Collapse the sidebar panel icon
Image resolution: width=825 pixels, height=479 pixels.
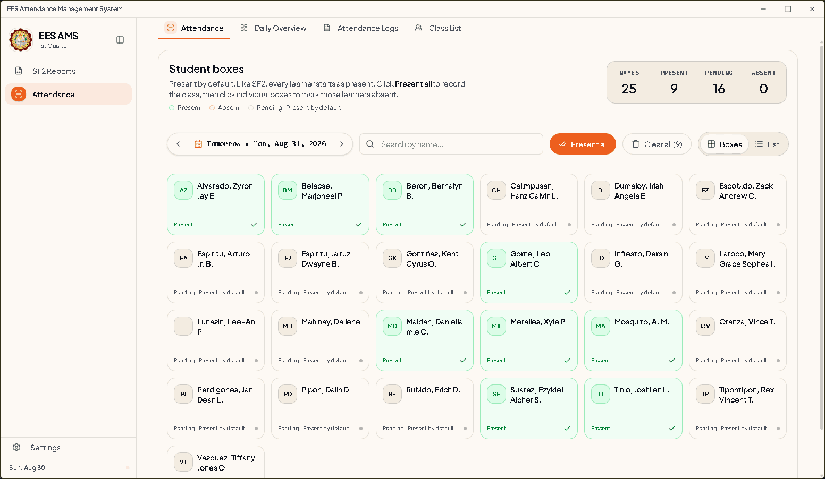[x=120, y=40]
